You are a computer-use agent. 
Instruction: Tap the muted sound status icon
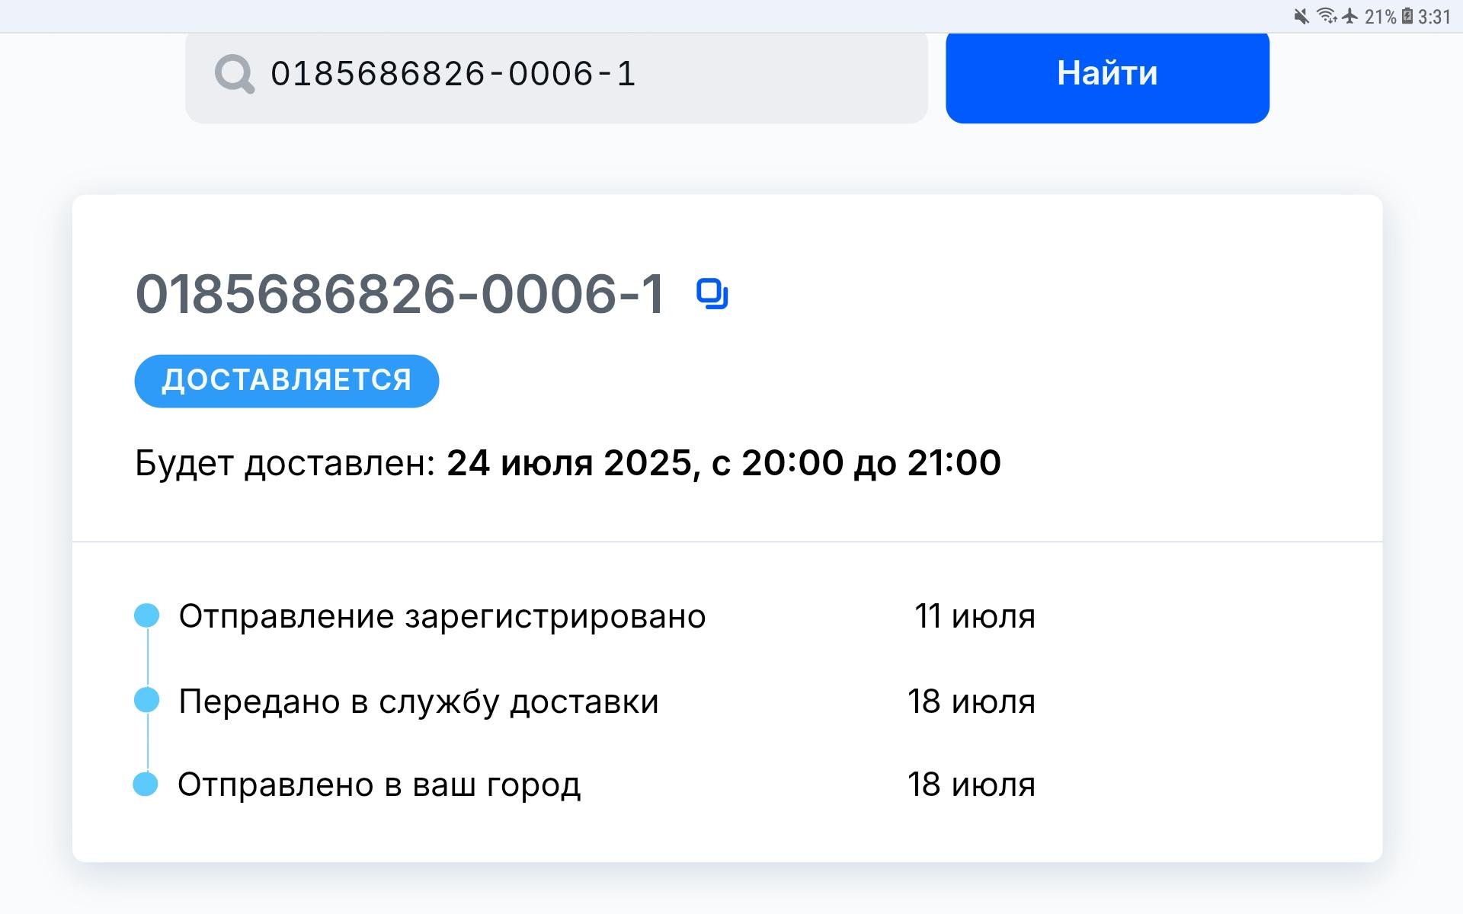(1301, 16)
